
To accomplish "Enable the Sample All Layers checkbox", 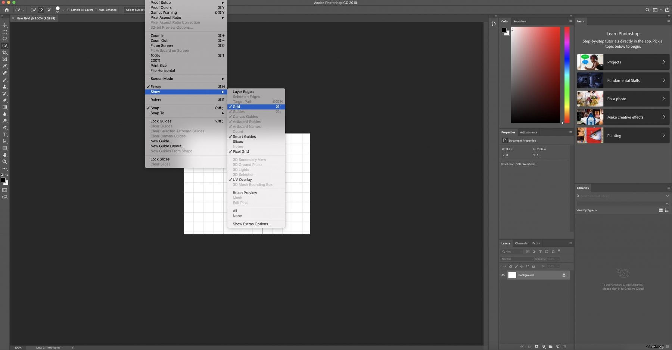I will pyautogui.click(x=69, y=10).
